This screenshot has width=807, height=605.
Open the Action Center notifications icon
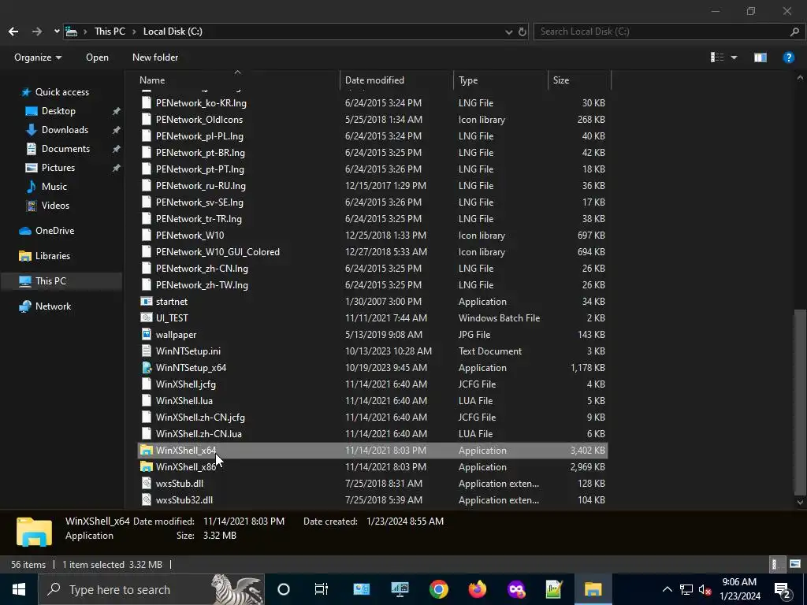click(783, 589)
